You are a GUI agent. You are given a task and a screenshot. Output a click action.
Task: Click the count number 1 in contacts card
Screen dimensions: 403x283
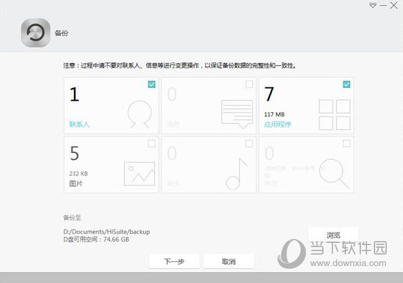tap(75, 94)
